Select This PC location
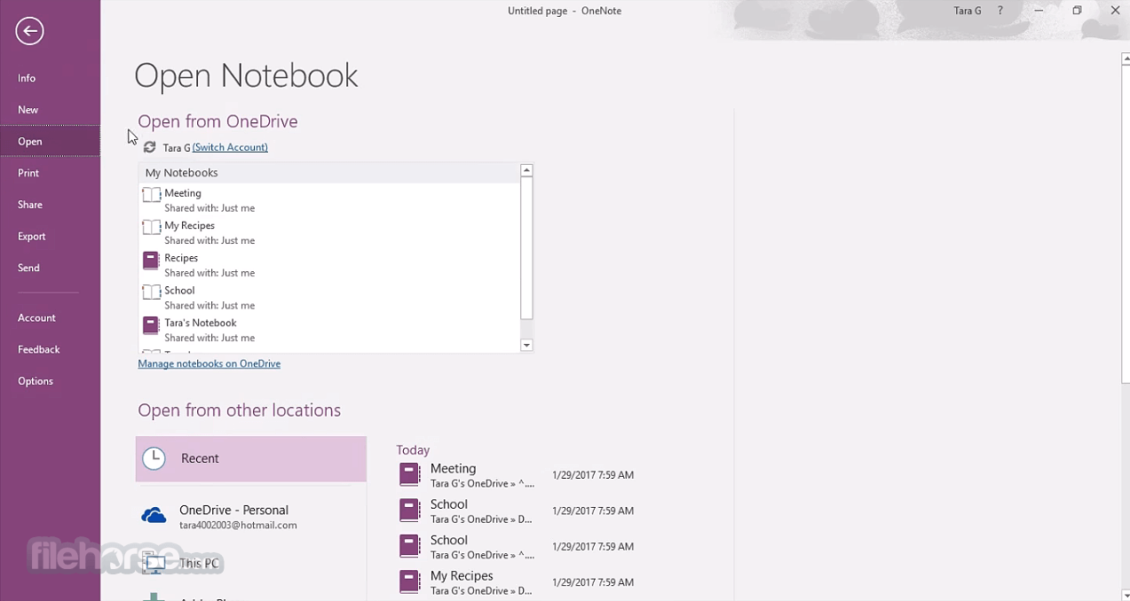Image resolution: width=1130 pixels, height=601 pixels. pos(251,563)
